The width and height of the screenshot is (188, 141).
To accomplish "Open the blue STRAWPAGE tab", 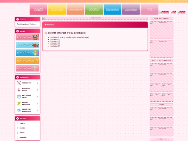I will (x=112, y=10).
